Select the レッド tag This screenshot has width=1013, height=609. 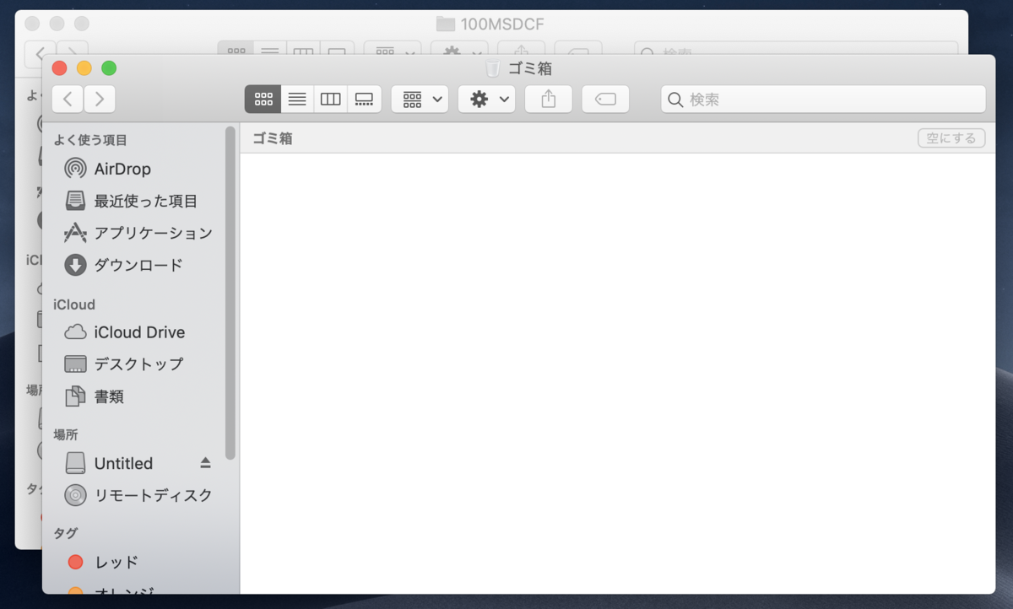click(x=139, y=562)
